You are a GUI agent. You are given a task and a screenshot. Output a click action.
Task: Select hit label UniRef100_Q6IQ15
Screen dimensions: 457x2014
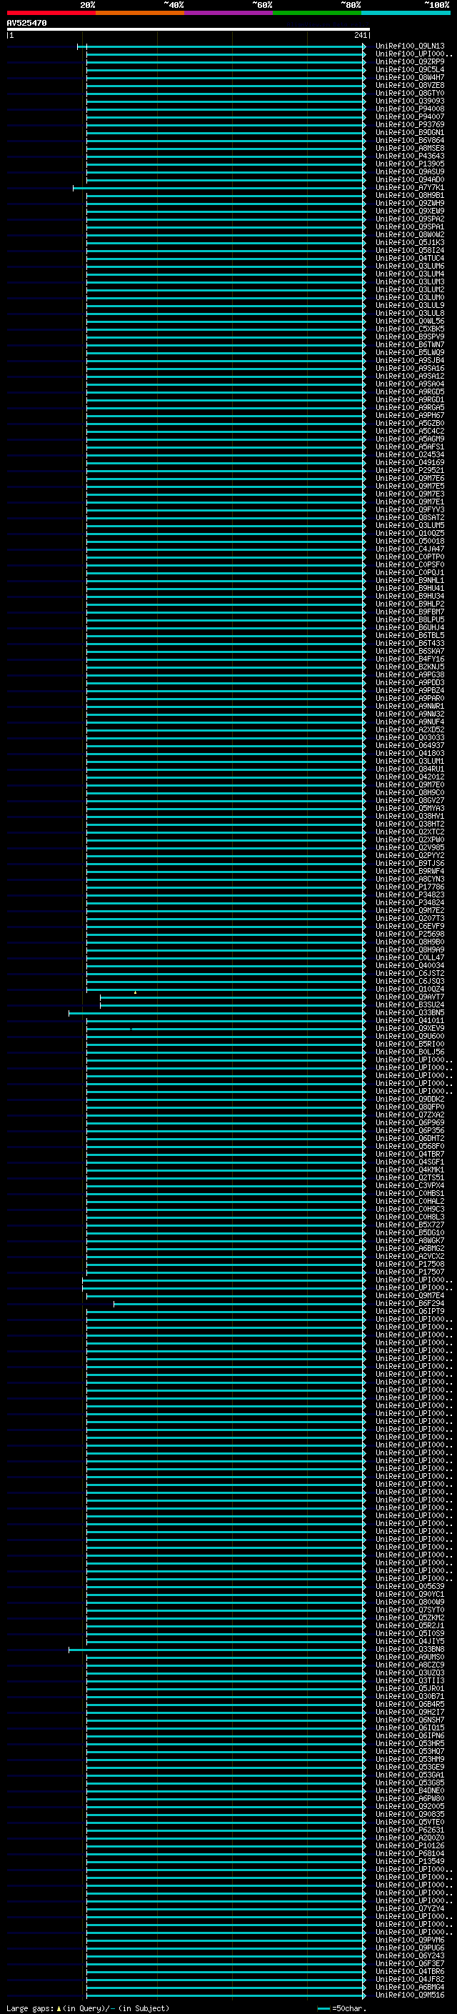pyautogui.click(x=410, y=1728)
